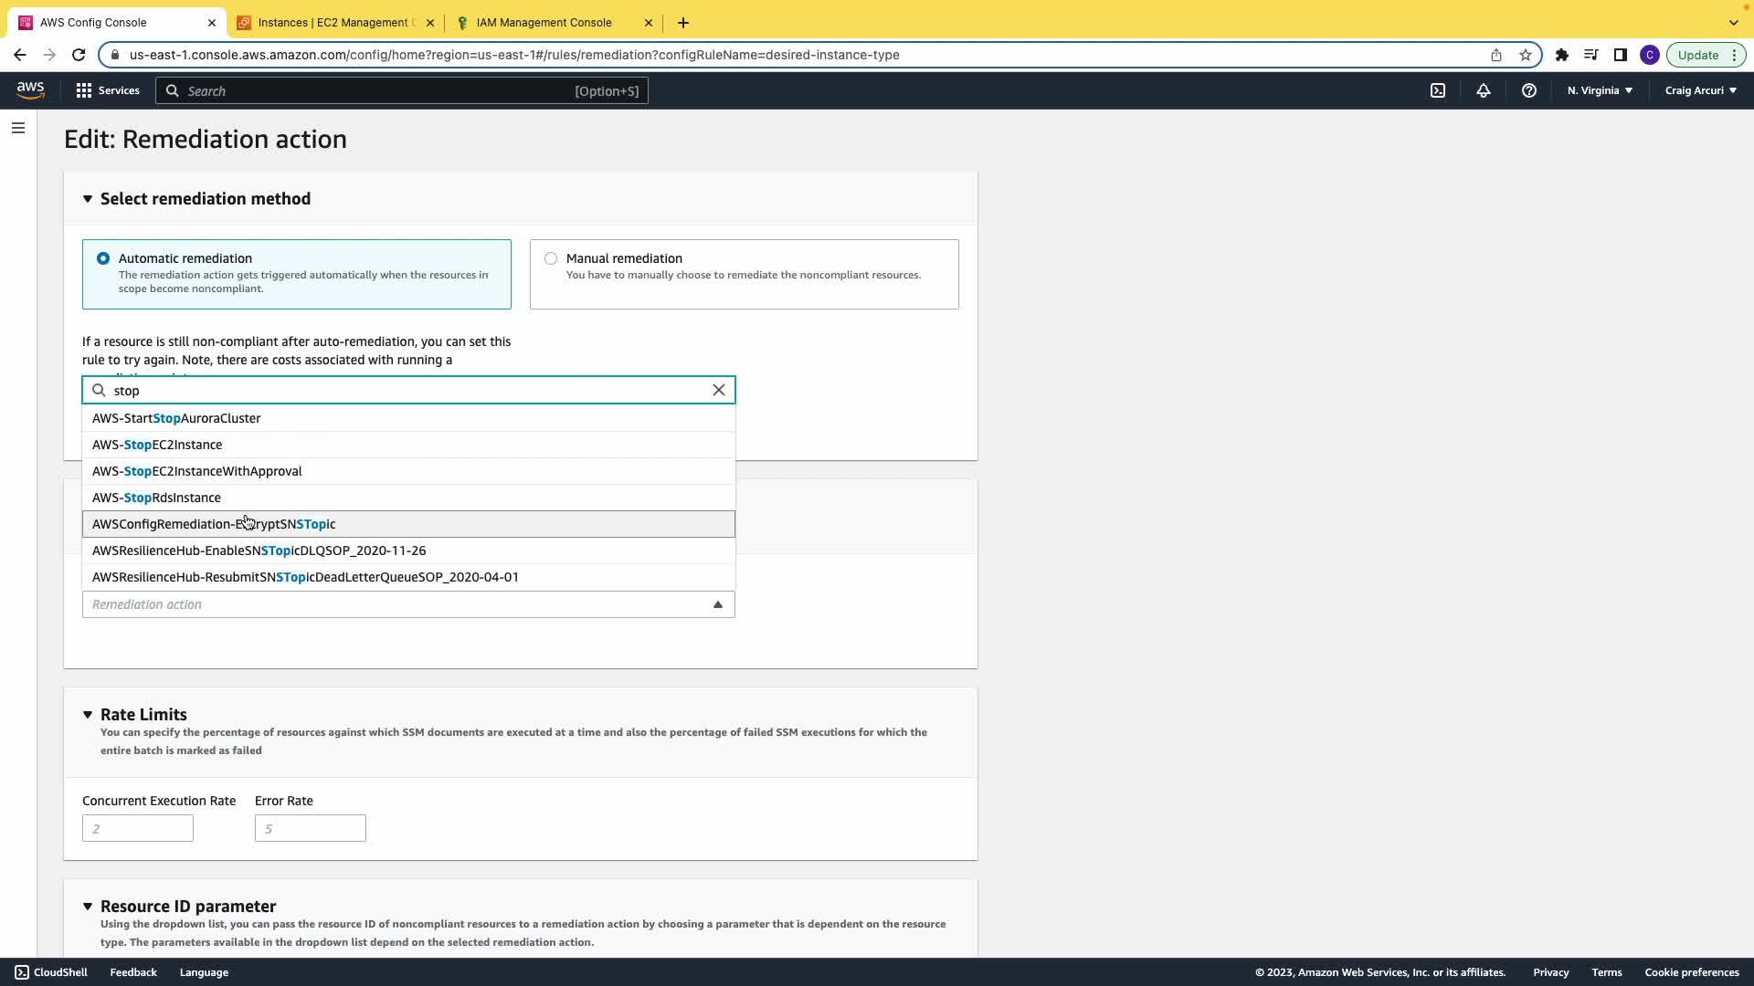Click the Concurrent Execution Rate field
Viewport: 1754px width, 986px height.
138,828
